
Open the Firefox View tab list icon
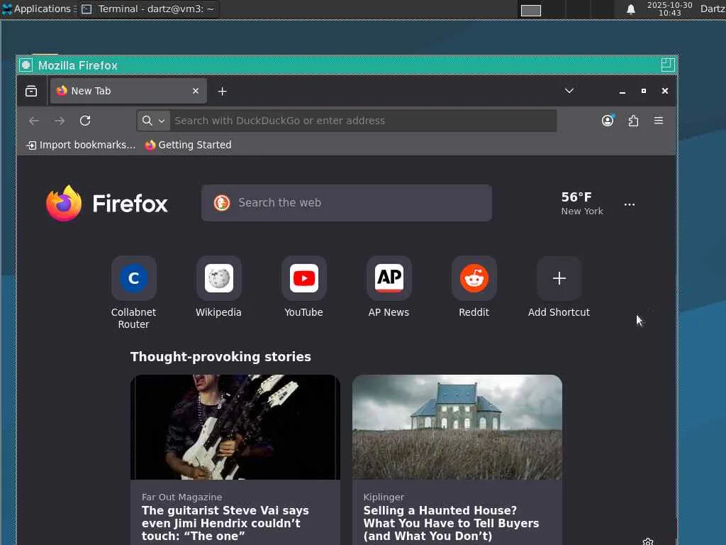31,91
